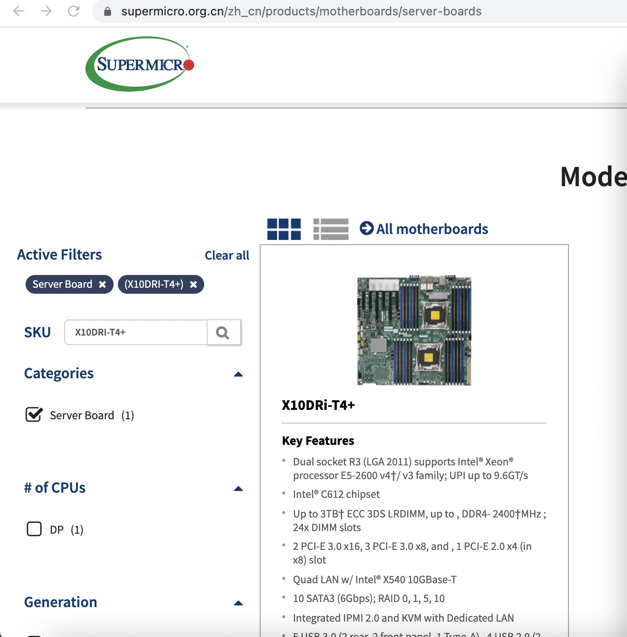Go forward in browser history
The height and width of the screenshot is (637, 627).
click(46, 12)
